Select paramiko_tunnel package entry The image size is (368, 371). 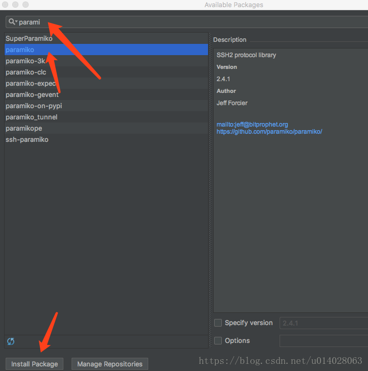click(106, 117)
